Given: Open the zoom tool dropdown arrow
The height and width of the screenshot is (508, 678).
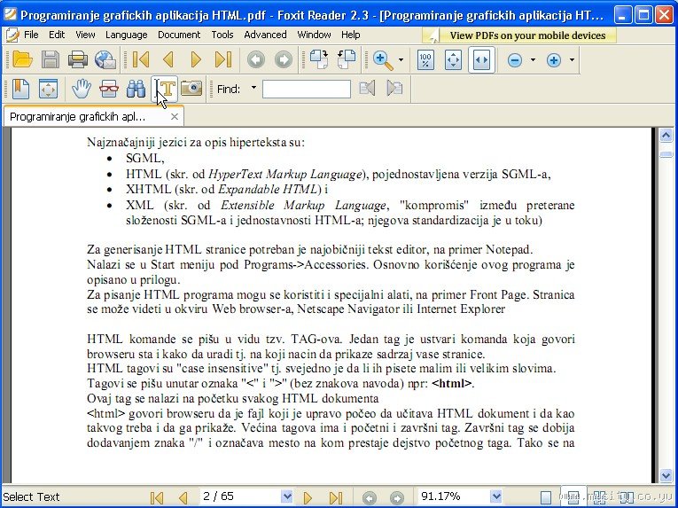Looking at the screenshot, I should tap(401, 60).
